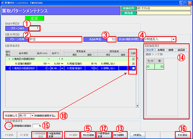Switch to the 価格 tab

point(171,50)
